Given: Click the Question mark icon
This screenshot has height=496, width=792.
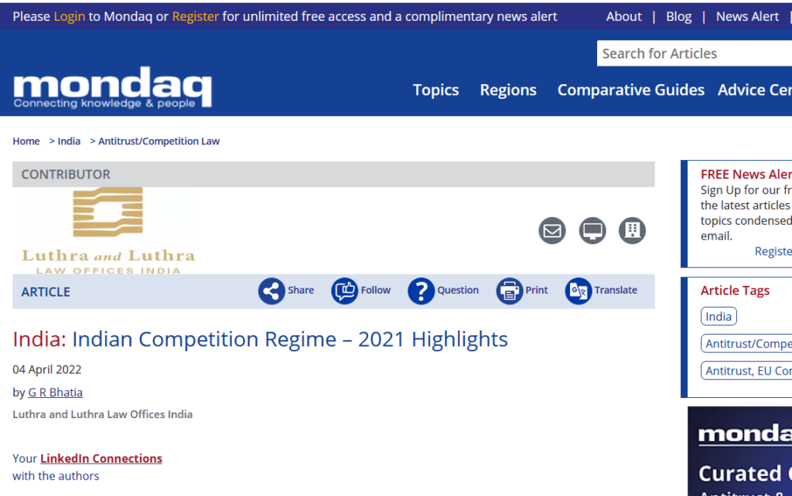Looking at the screenshot, I should pyautogui.click(x=421, y=291).
